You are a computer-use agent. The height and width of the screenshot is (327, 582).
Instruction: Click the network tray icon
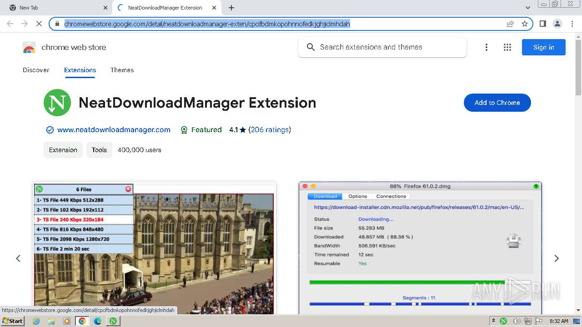pos(527,321)
